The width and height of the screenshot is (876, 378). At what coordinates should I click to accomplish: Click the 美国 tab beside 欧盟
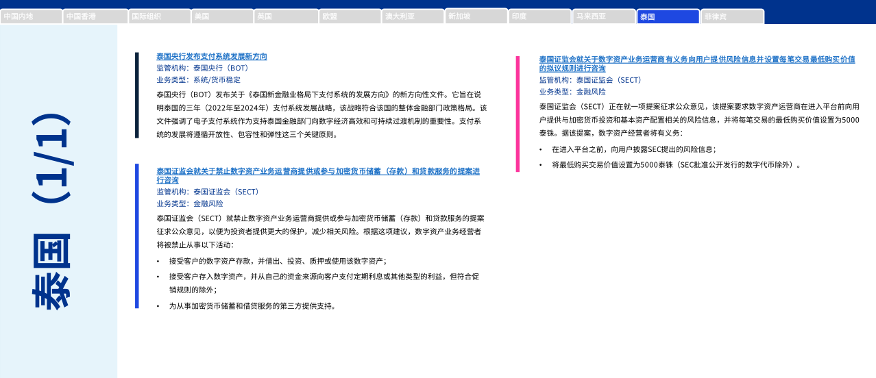(285, 16)
